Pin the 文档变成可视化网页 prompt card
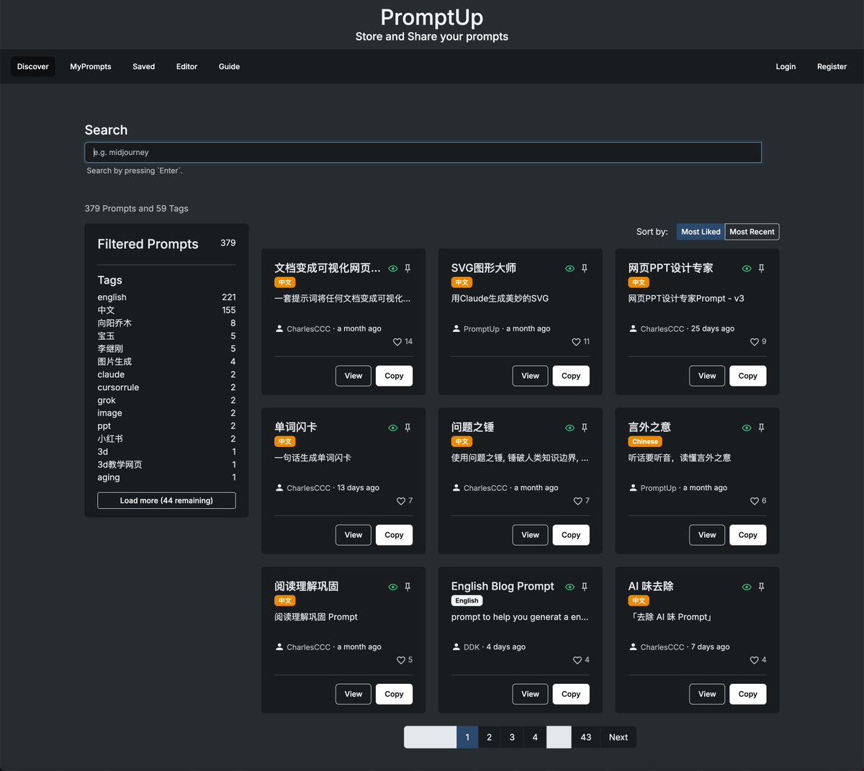Viewport: 864px width, 771px height. pyautogui.click(x=408, y=269)
